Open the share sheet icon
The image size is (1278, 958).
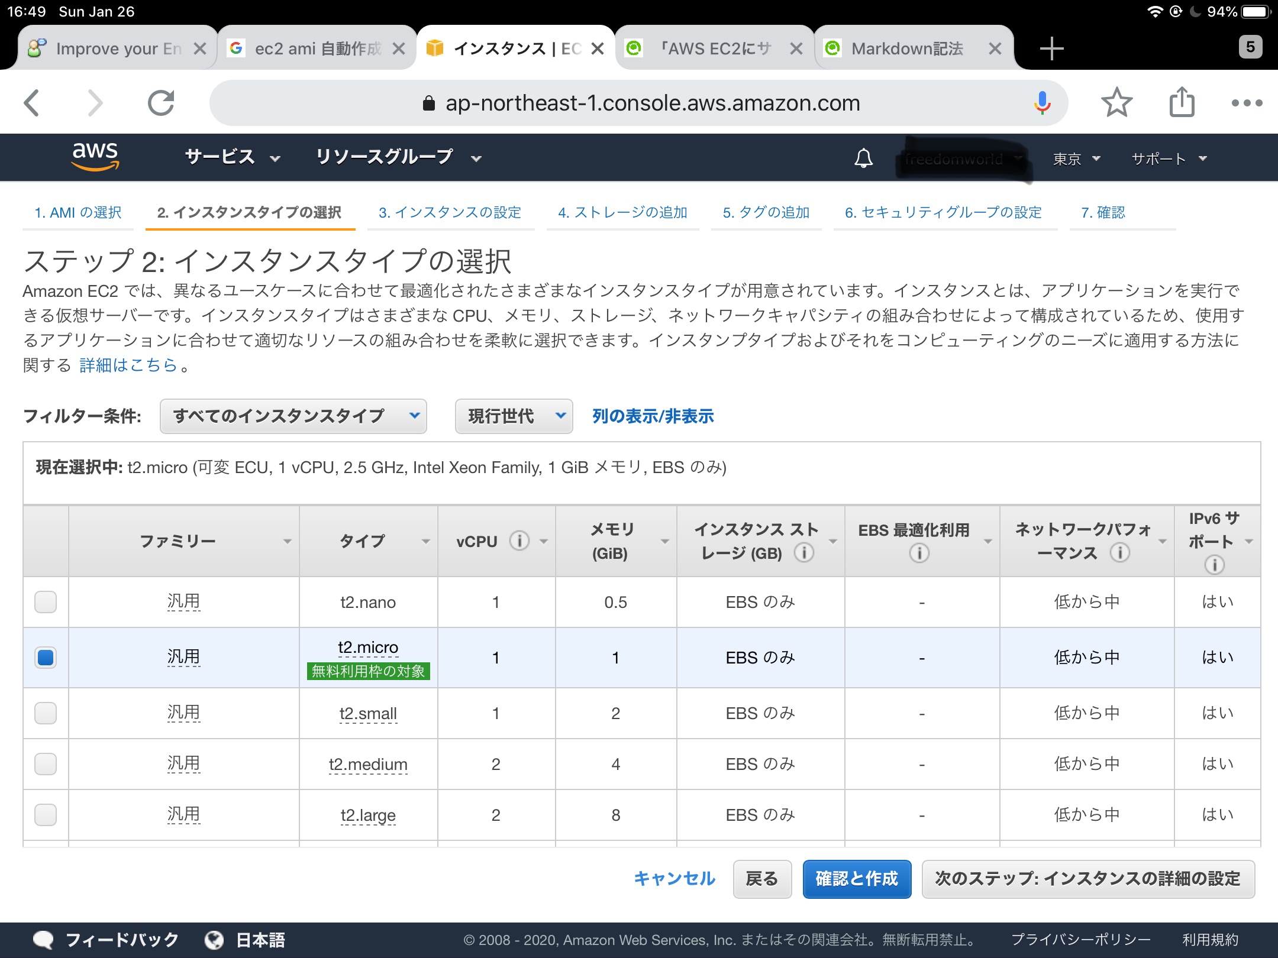click(1182, 102)
